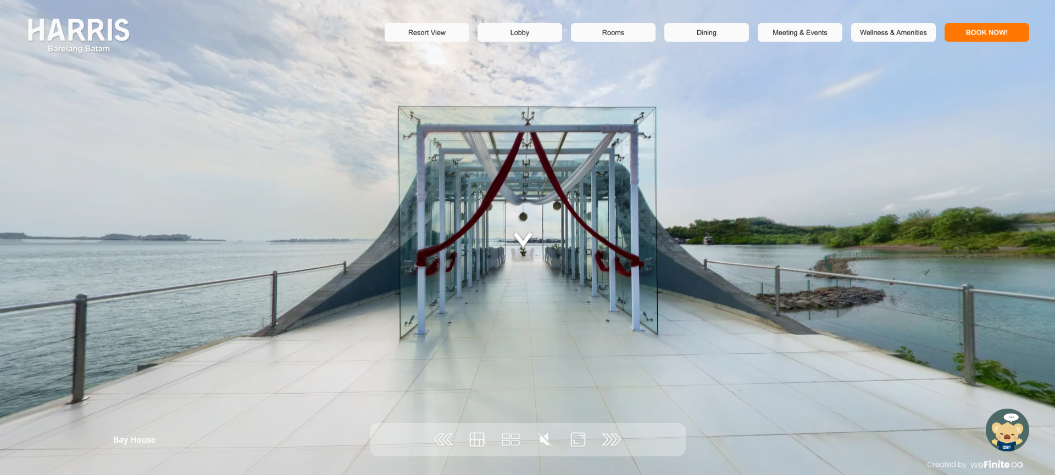Screen dimensions: 1055x475
Task: Click the HARRIS Barelang Batam logo
Action: (79, 36)
